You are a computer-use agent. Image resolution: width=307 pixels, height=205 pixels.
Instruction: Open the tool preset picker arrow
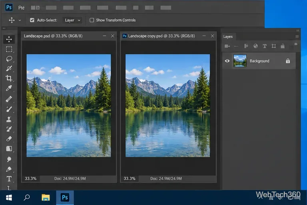coord(20,20)
